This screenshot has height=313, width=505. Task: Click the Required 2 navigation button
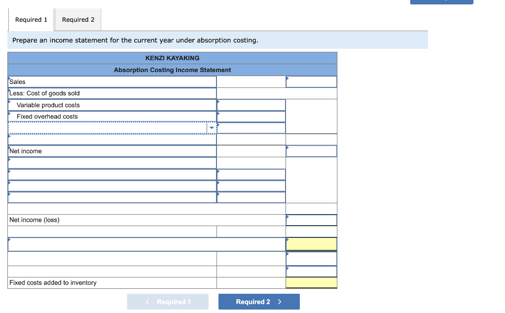point(258,301)
